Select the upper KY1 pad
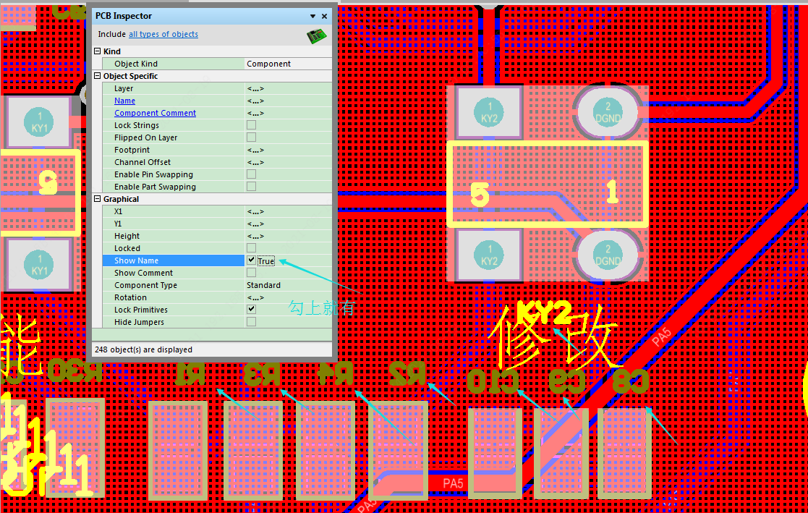Image resolution: width=808 pixels, height=513 pixels. click(39, 122)
